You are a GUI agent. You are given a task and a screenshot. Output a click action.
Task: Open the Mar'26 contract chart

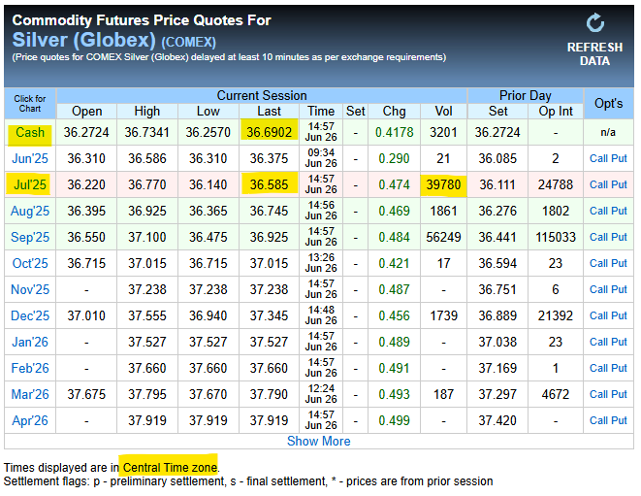[x=30, y=394]
